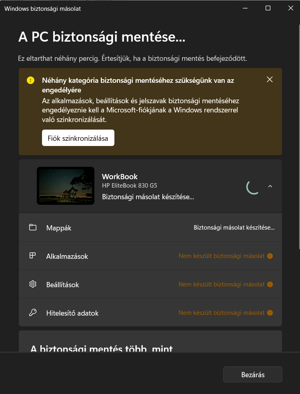Viewport: 300px width, 394px height.
Task: Click the Bezárás button
Action: [253, 375]
